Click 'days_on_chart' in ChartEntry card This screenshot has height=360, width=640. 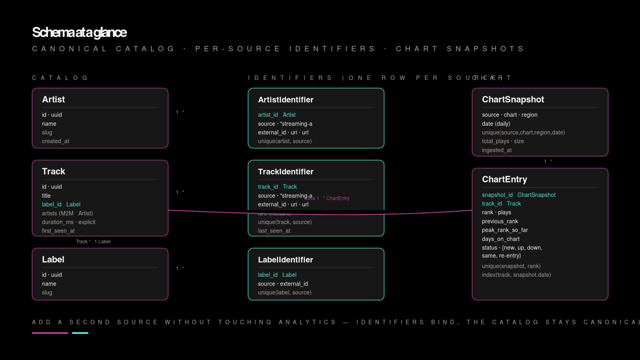click(501, 239)
